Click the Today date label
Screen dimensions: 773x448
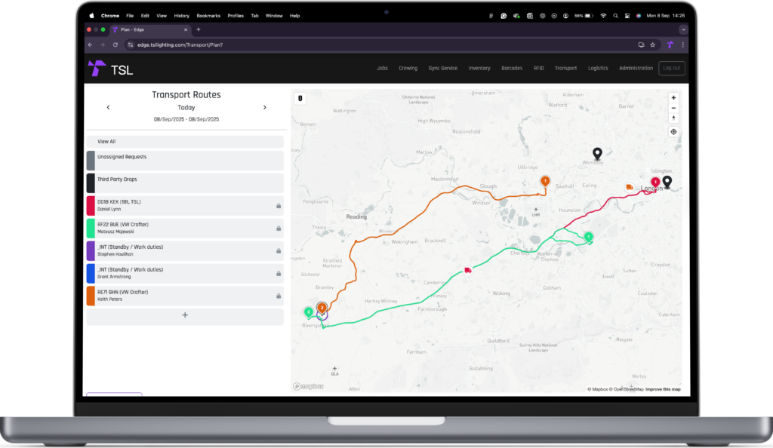coord(186,108)
